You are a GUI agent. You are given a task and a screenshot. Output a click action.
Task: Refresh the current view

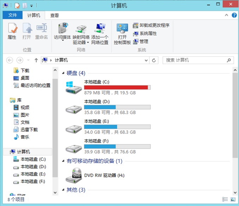[x=154, y=60]
